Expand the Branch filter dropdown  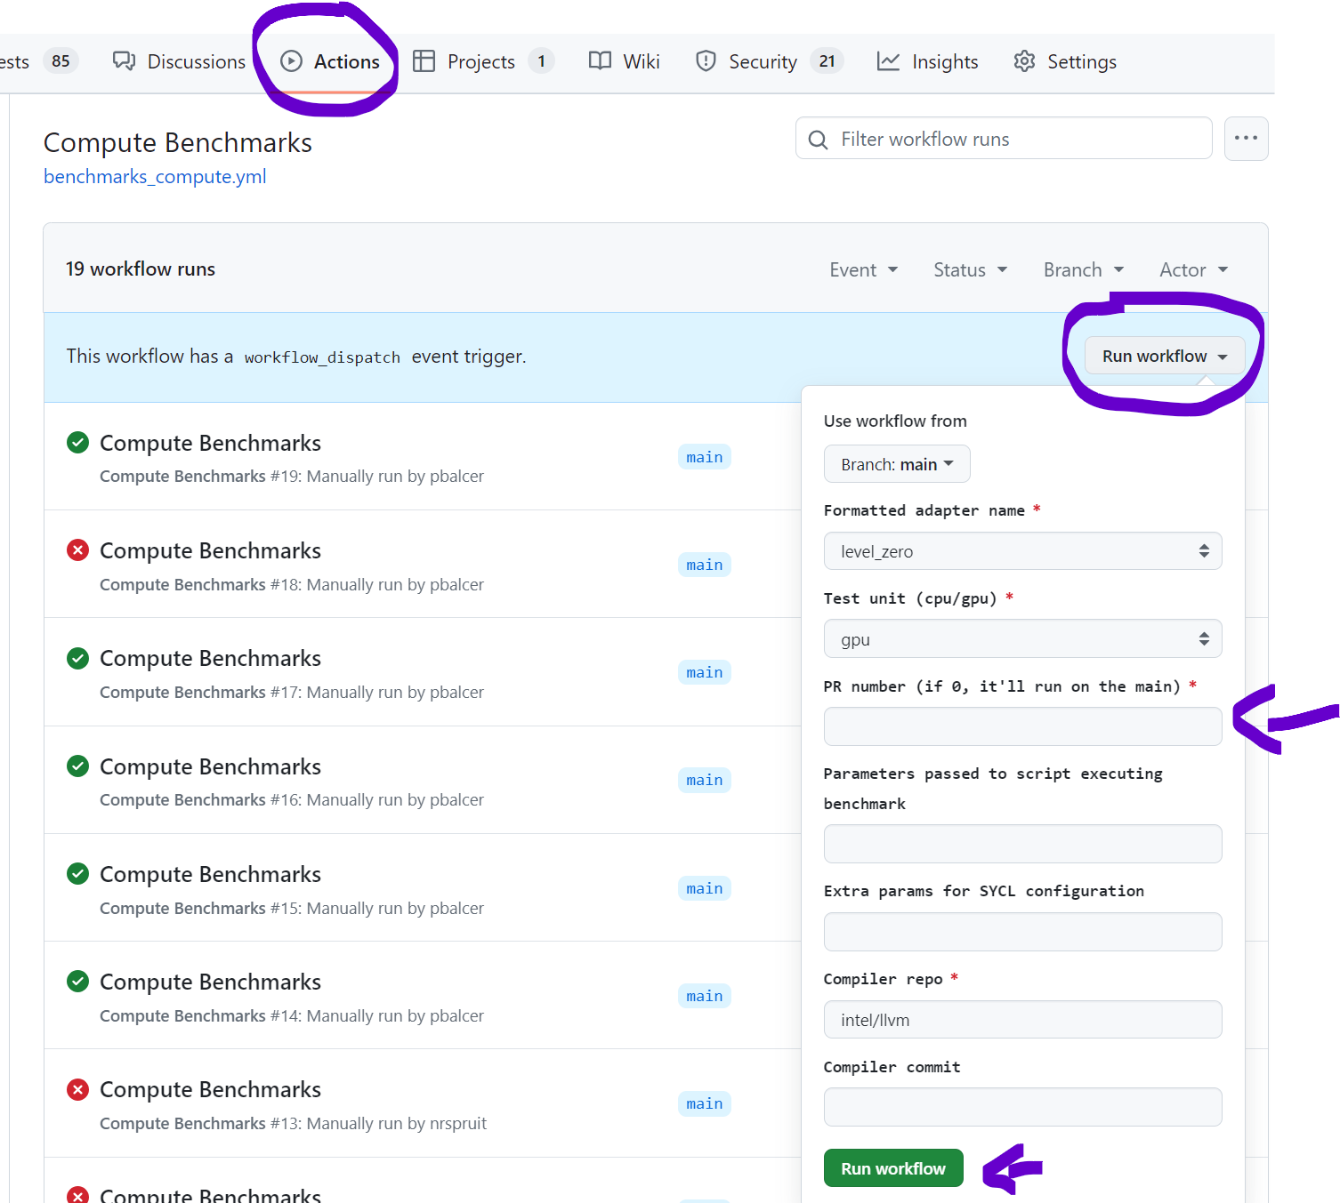pos(1084,269)
